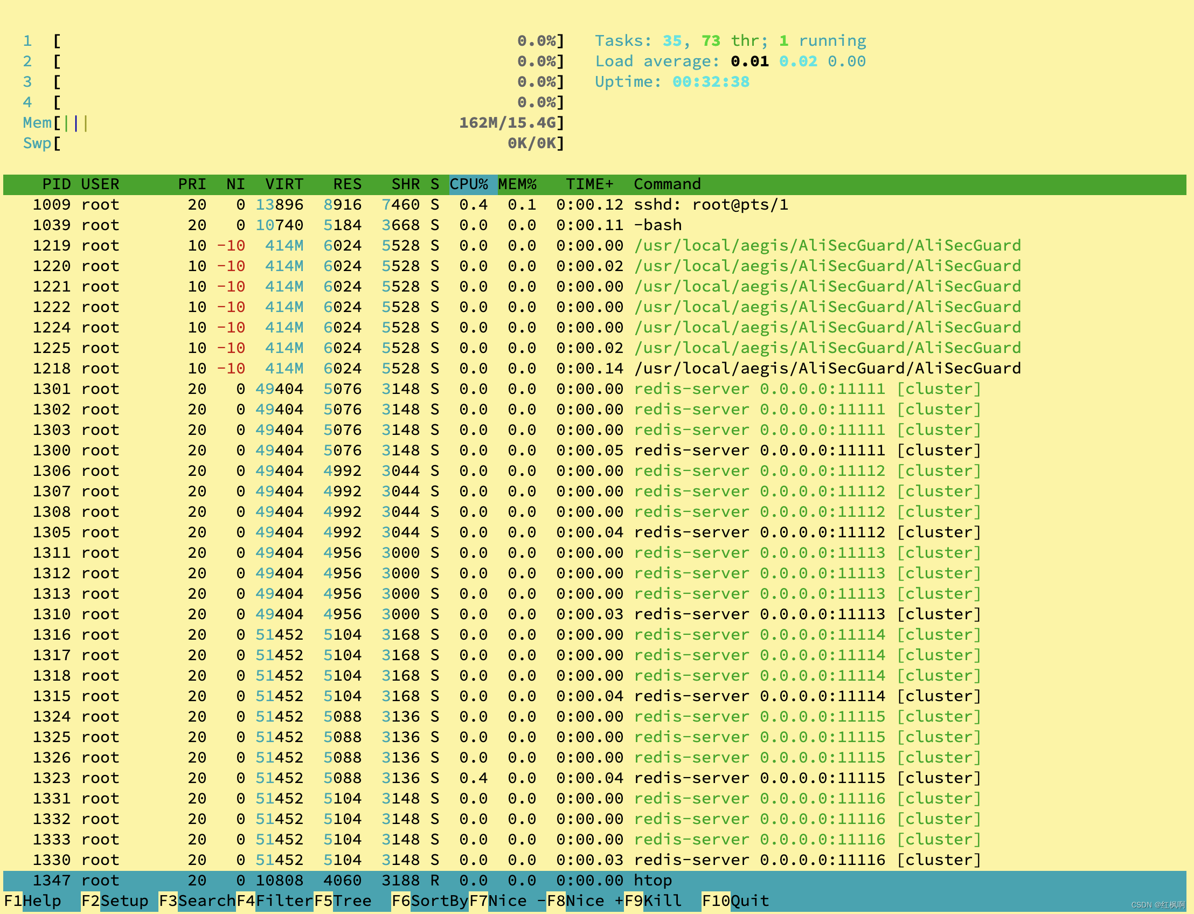Sort by the Command column header
The width and height of the screenshot is (1194, 914).
tap(667, 184)
